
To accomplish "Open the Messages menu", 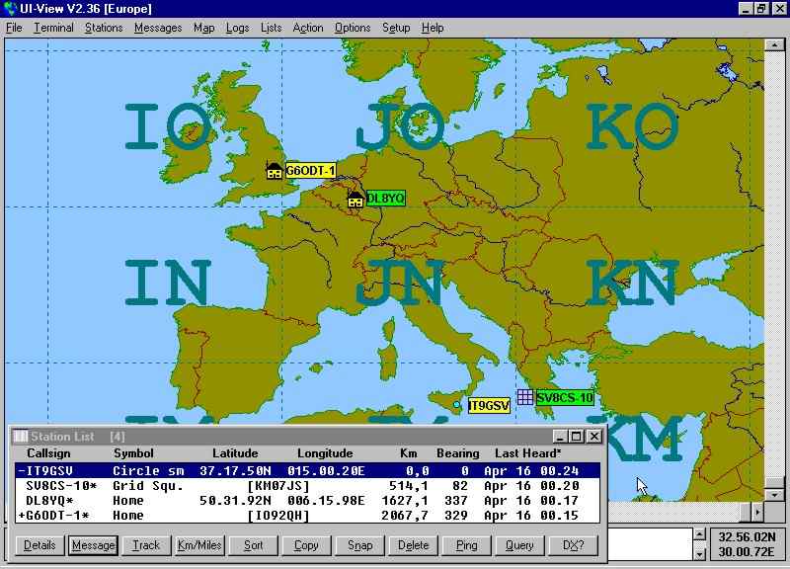I will tap(158, 28).
